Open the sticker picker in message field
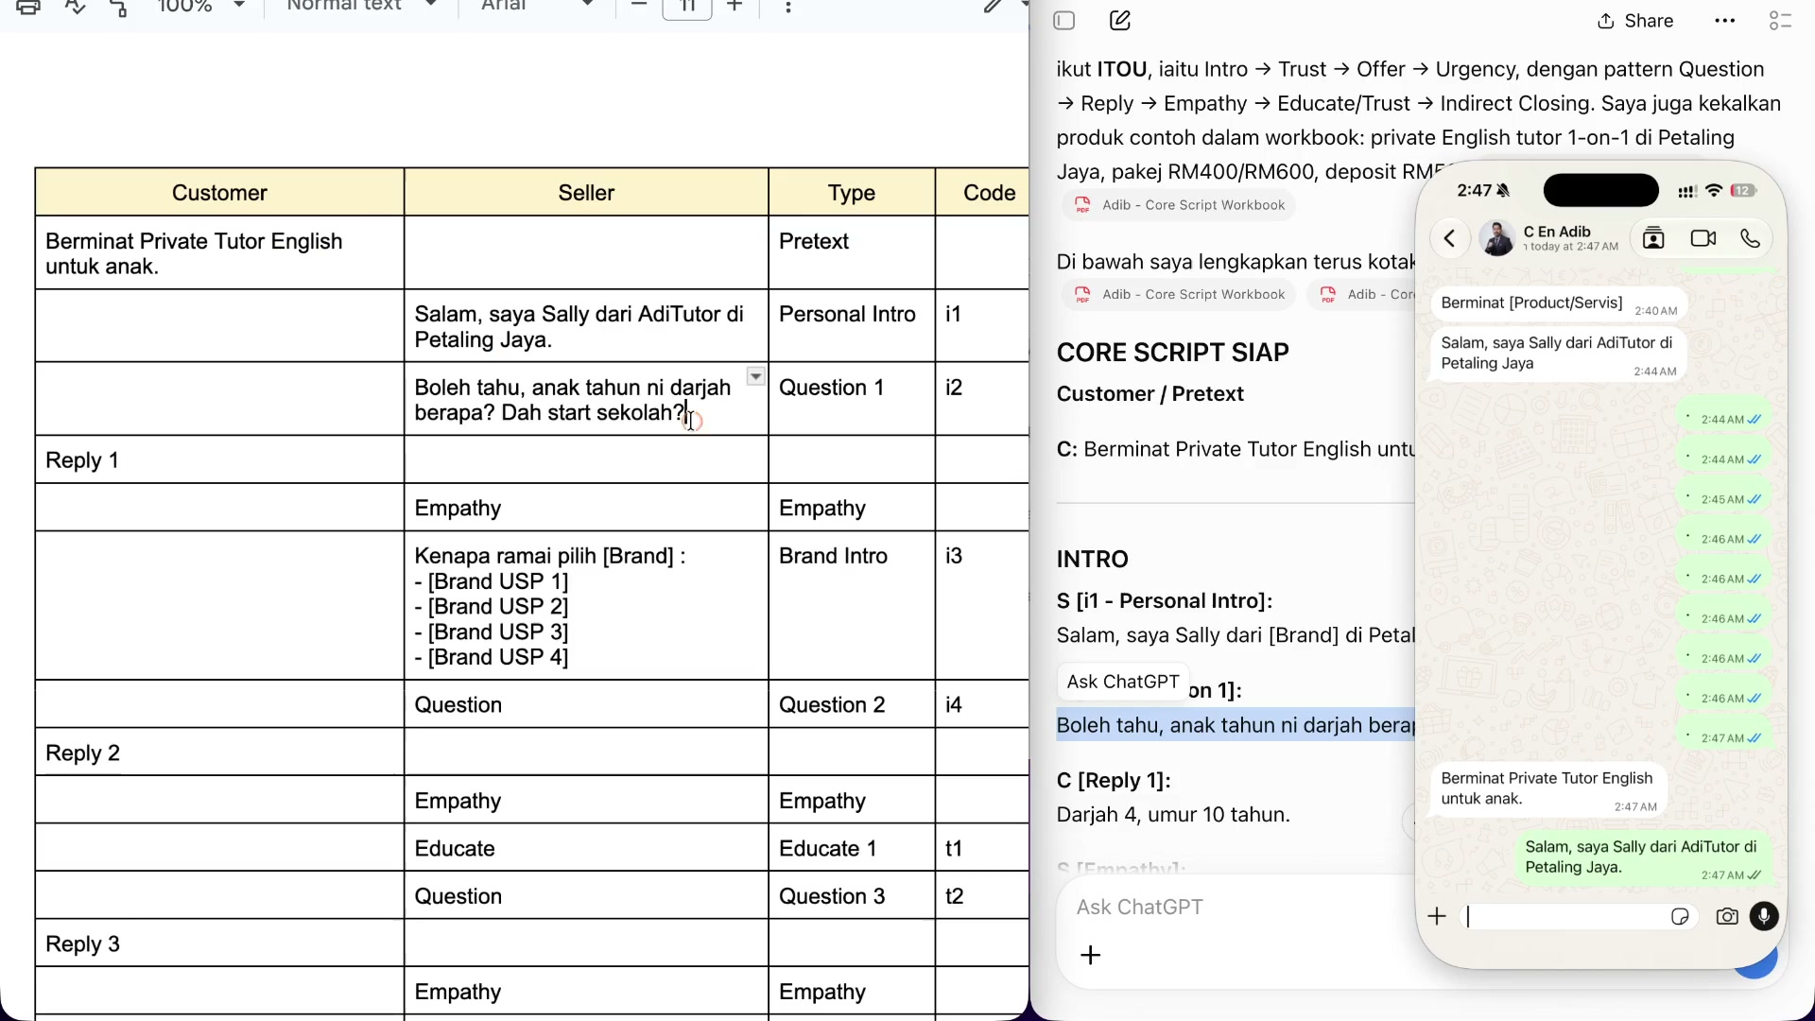Image resolution: width=1815 pixels, height=1021 pixels. [x=1680, y=916]
